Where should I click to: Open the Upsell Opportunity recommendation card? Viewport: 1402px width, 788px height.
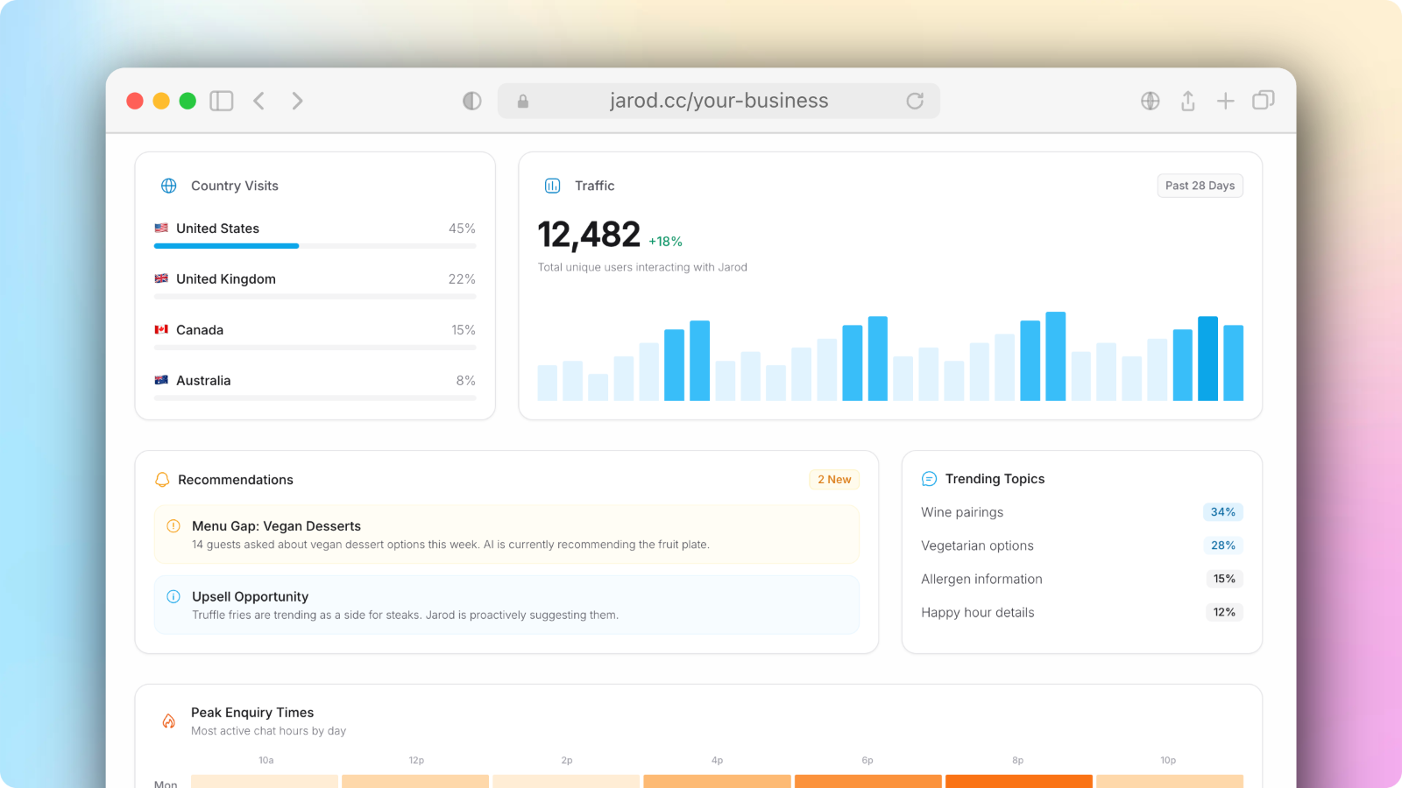pos(506,605)
